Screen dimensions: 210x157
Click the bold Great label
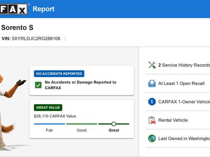pyautogui.click(x=114, y=130)
